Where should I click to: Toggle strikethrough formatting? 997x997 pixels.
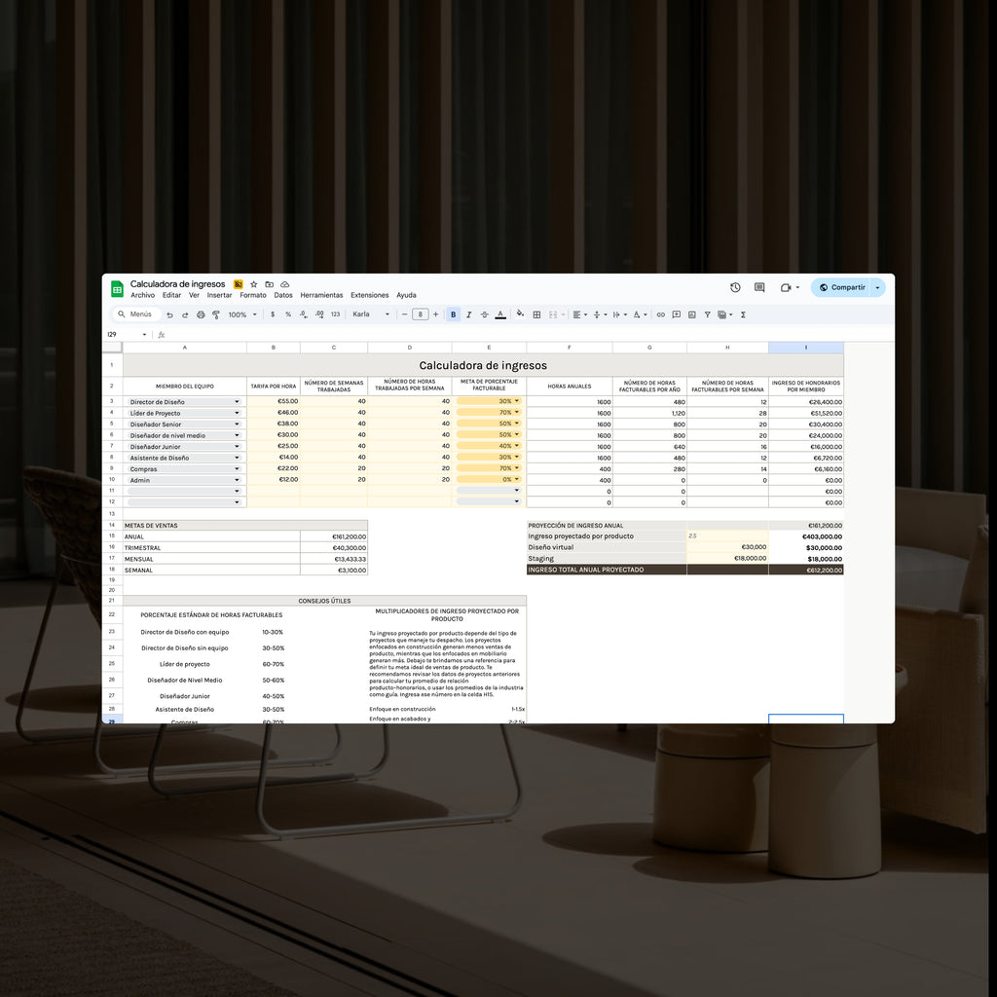[484, 314]
